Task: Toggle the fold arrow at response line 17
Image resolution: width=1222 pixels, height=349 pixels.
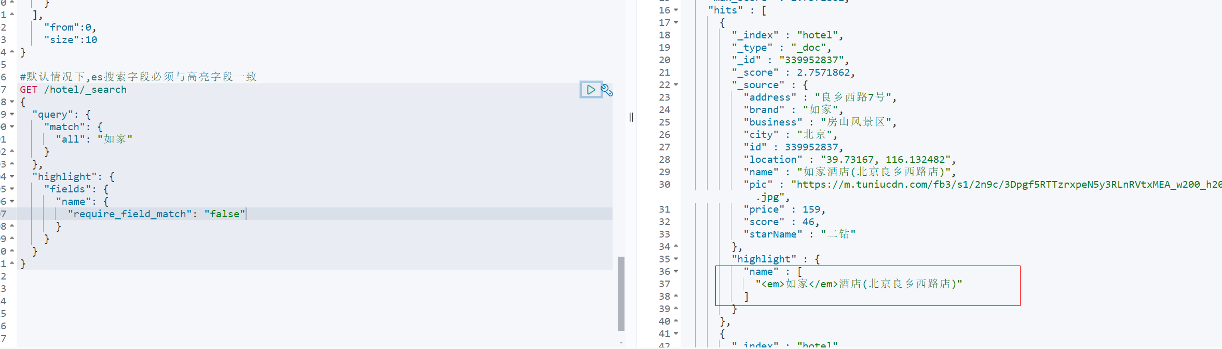Action: (676, 22)
